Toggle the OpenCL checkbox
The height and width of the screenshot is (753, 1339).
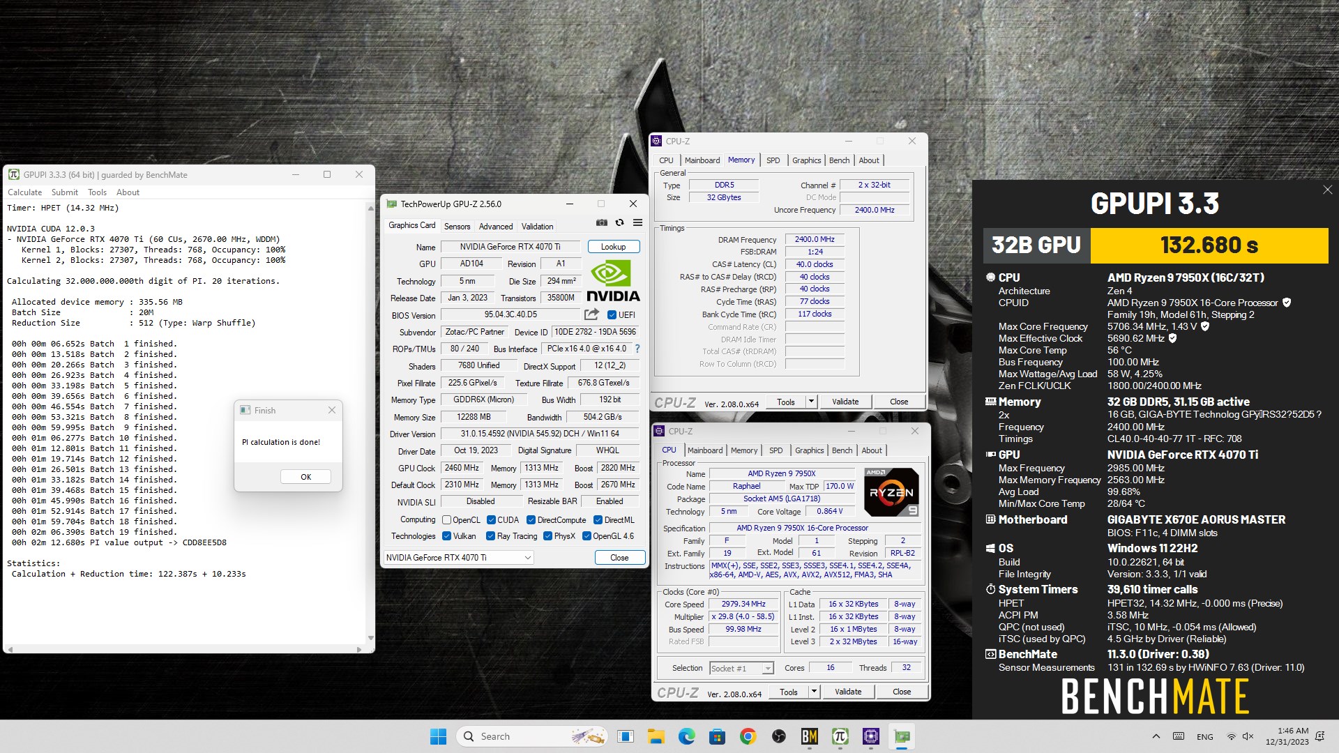point(446,520)
